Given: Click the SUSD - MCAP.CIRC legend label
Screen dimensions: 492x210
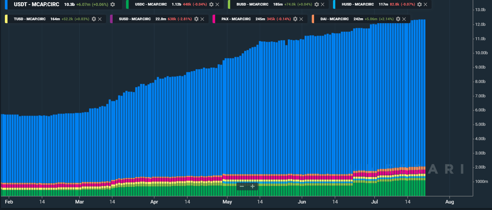Looking at the screenshot, I should click(135, 19).
